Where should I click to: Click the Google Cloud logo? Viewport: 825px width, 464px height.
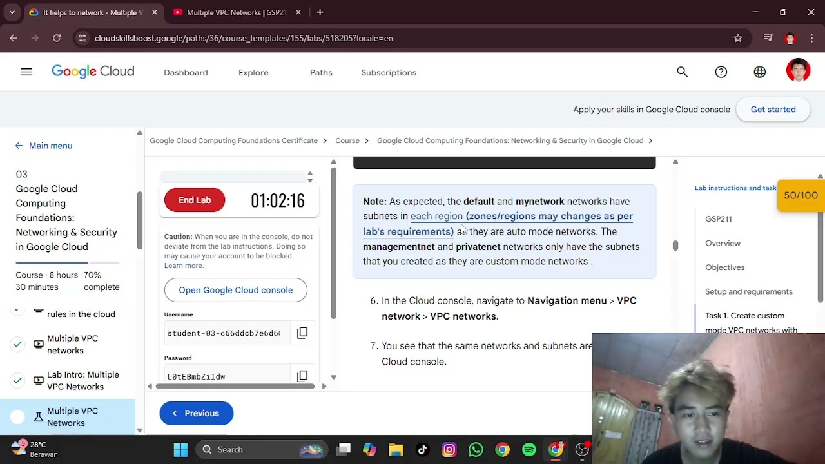[93, 72]
